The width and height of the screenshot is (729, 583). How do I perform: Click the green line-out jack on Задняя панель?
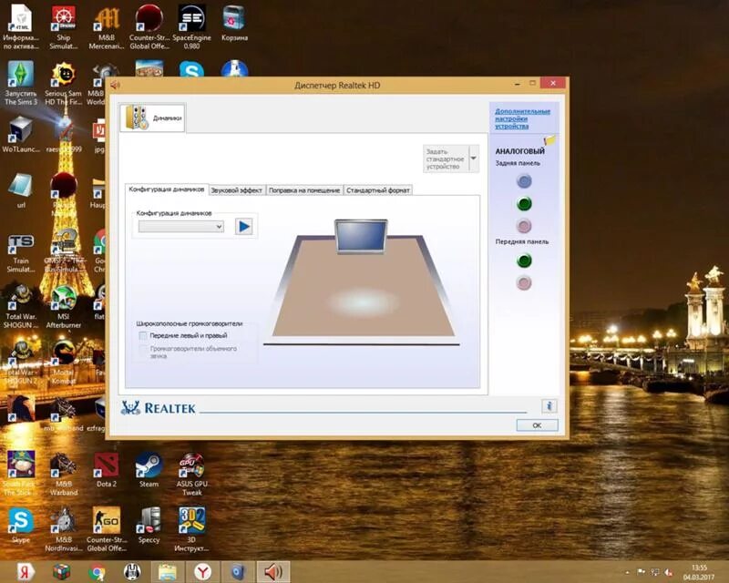click(525, 203)
